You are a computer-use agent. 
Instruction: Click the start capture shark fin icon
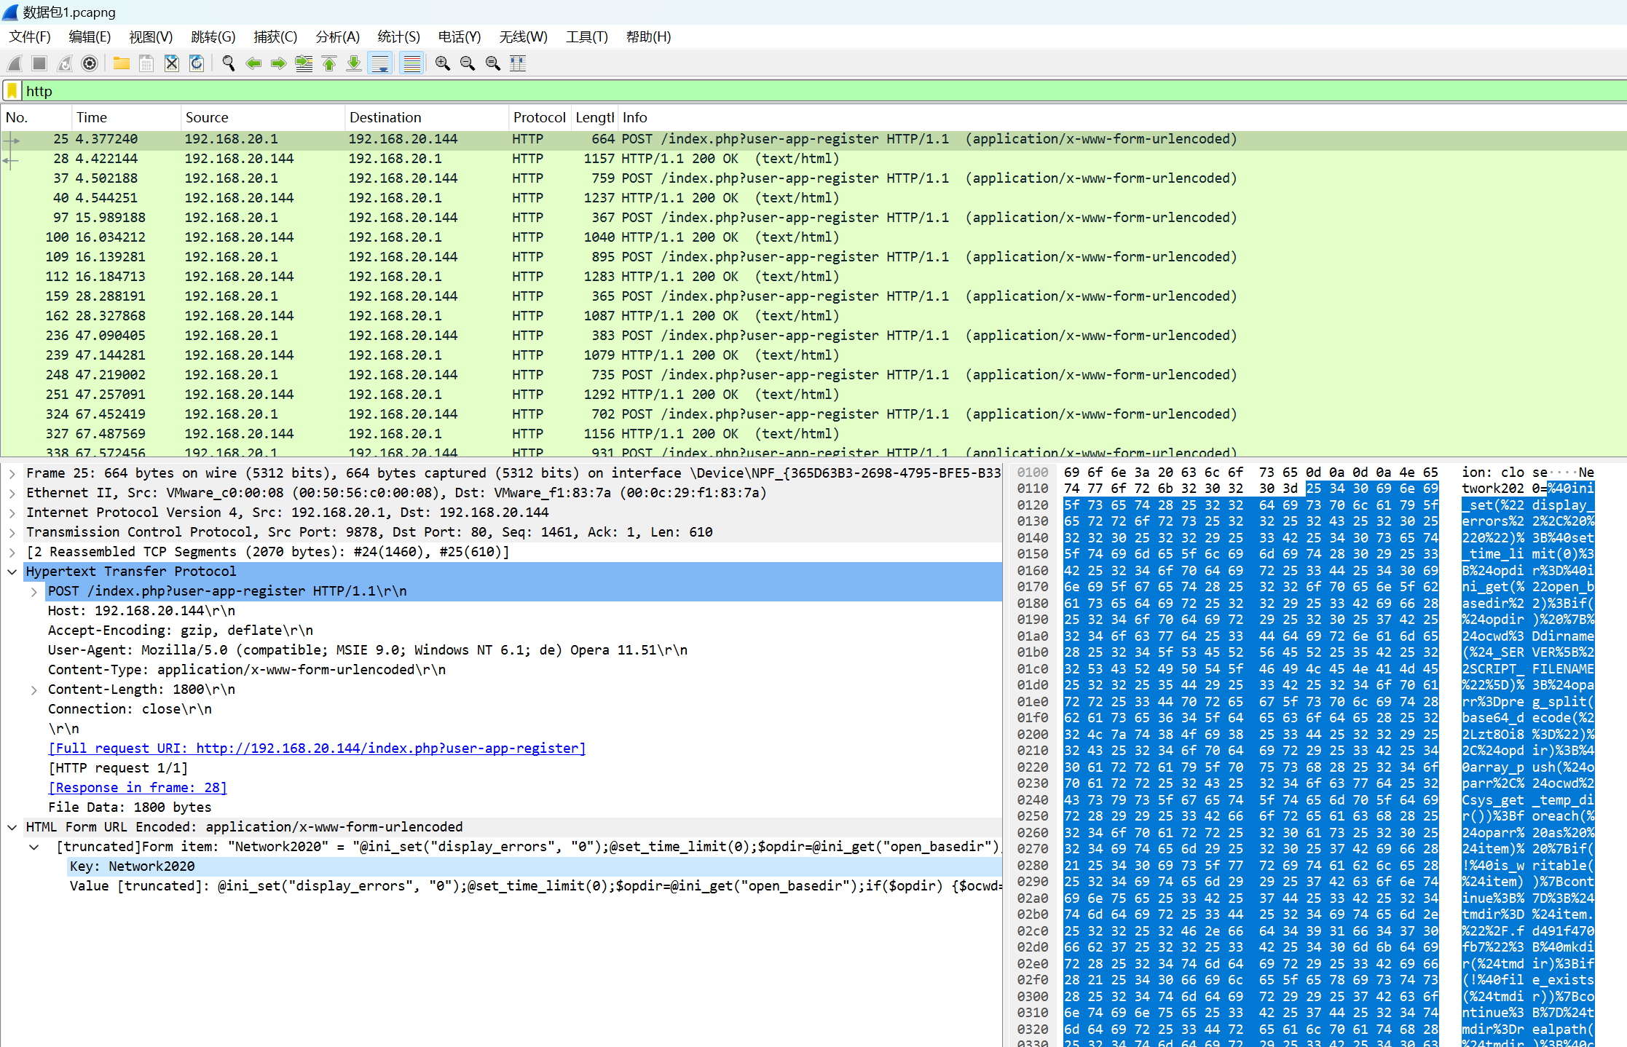point(15,64)
